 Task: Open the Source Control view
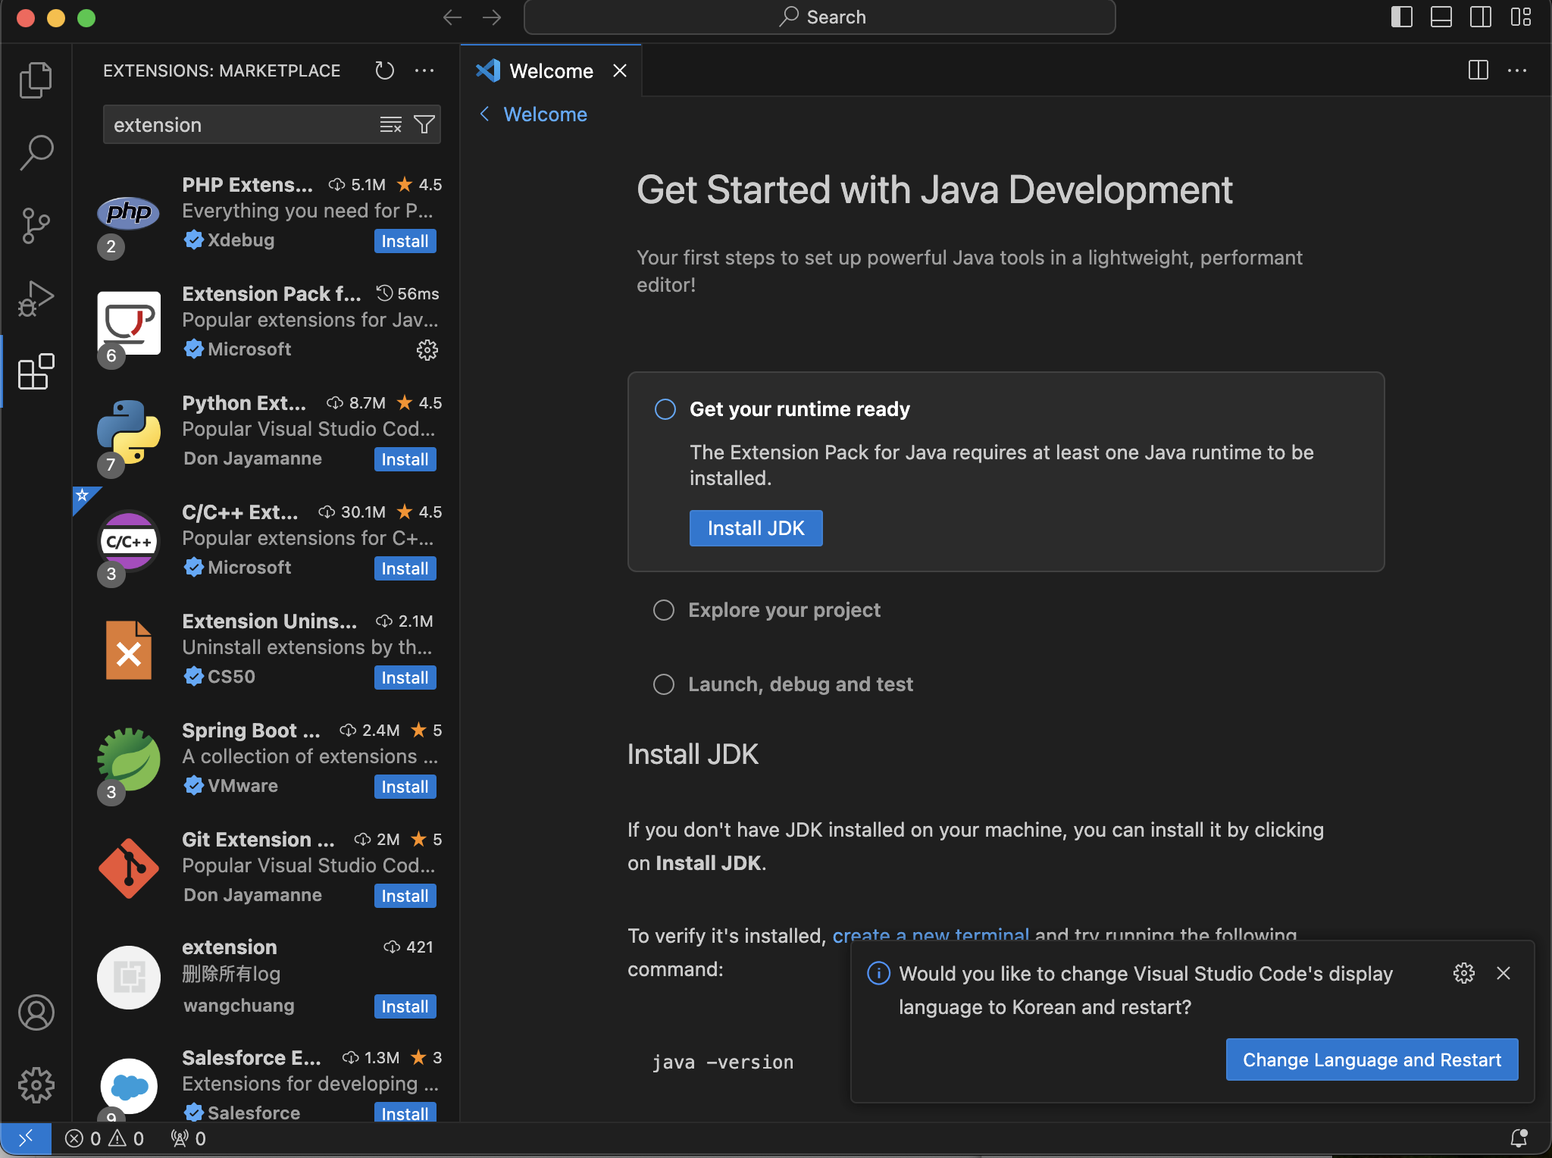(x=36, y=225)
